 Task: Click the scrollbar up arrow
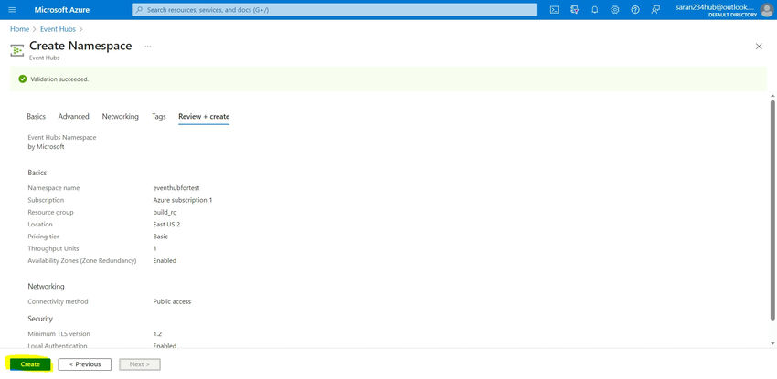pos(772,96)
